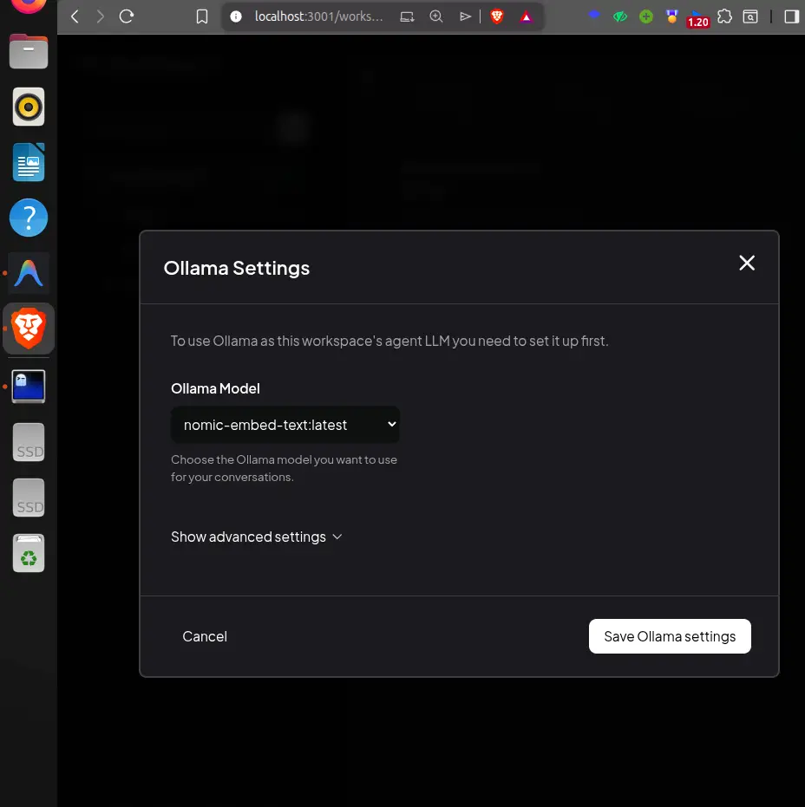Reload the current page
The width and height of the screenshot is (805, 807).
click(x=127, y=16)
